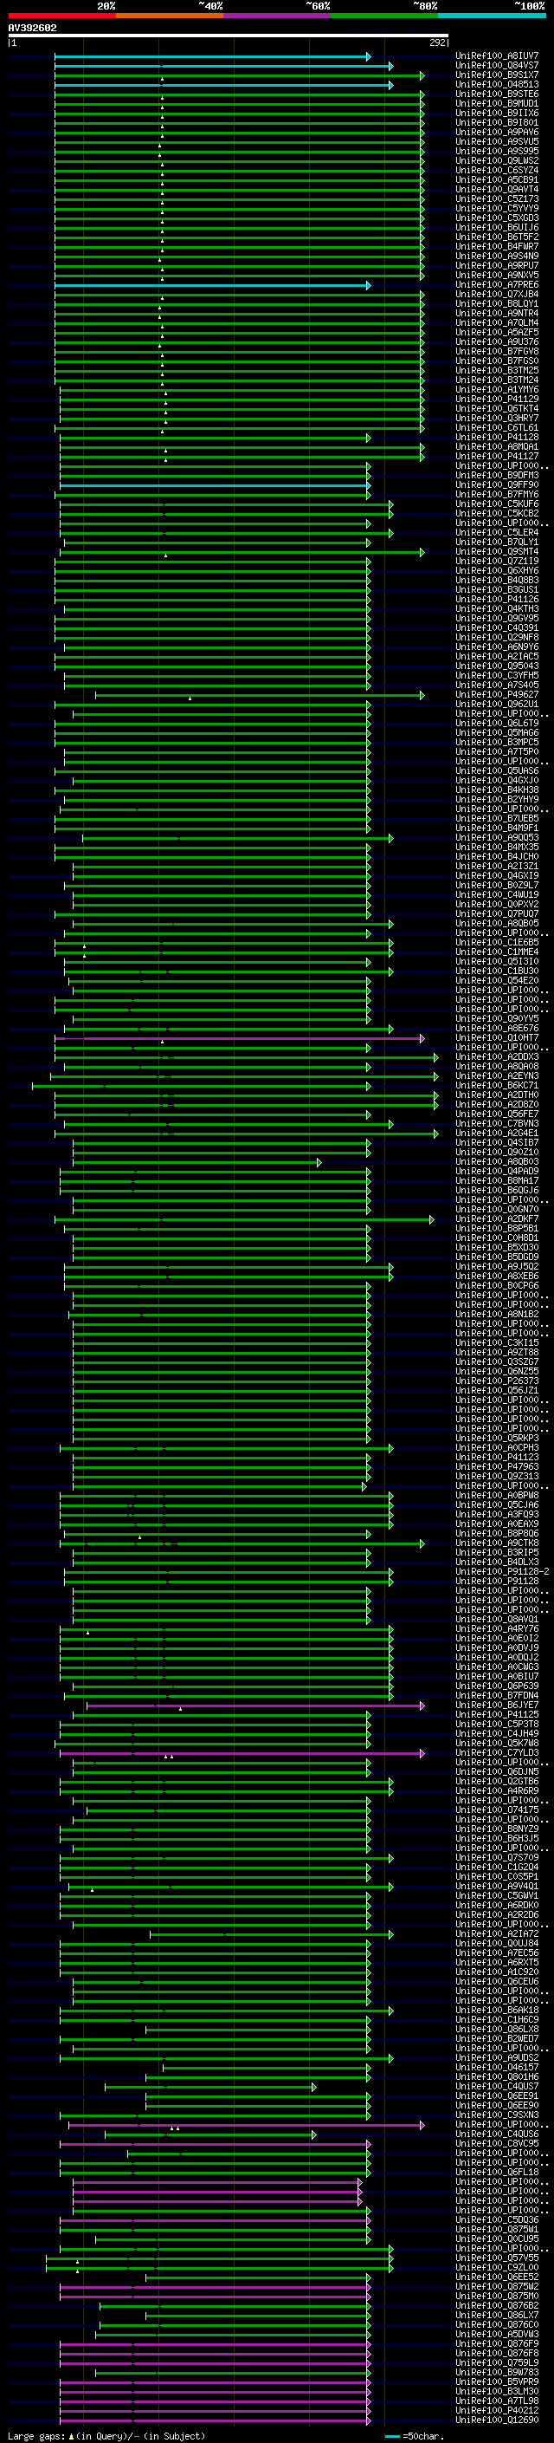
Task: Open entry UniRef100_A9PAV6
Action: pos(497,132)
